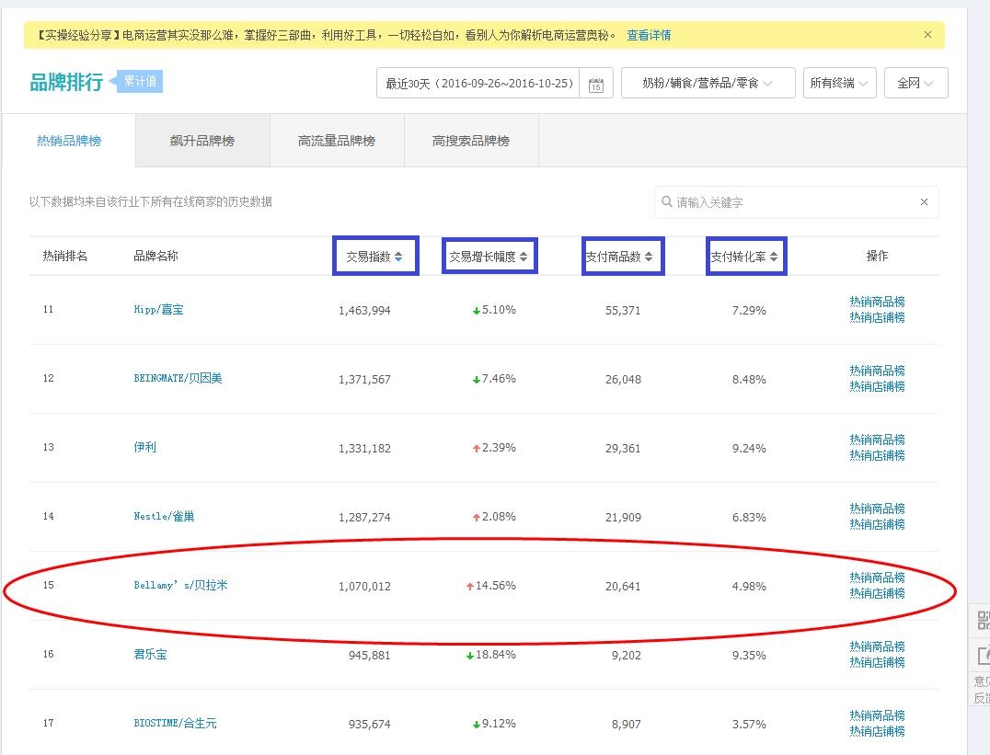Open 热销商品榜 for BEINGMATE/贝因美
This screenshot has width=990, height=755.
877,371
